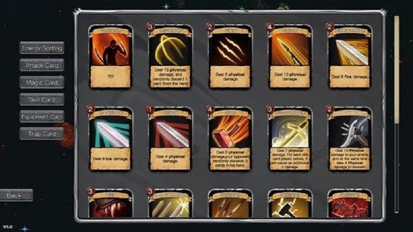Select the mystery card with ??? description

pos(110,57)
